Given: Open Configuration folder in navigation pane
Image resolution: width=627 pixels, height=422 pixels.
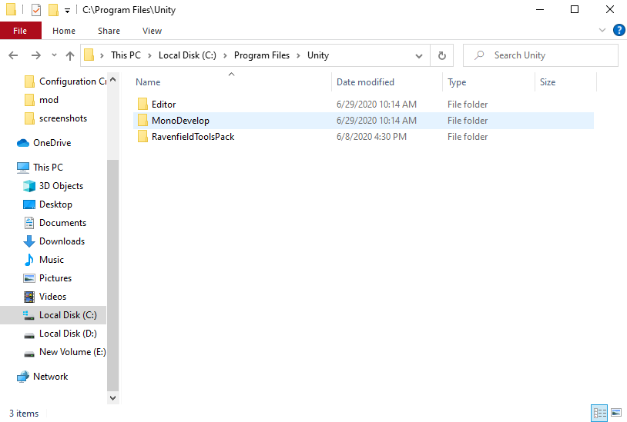Looking at the screenshot, I should pos(66,81).
